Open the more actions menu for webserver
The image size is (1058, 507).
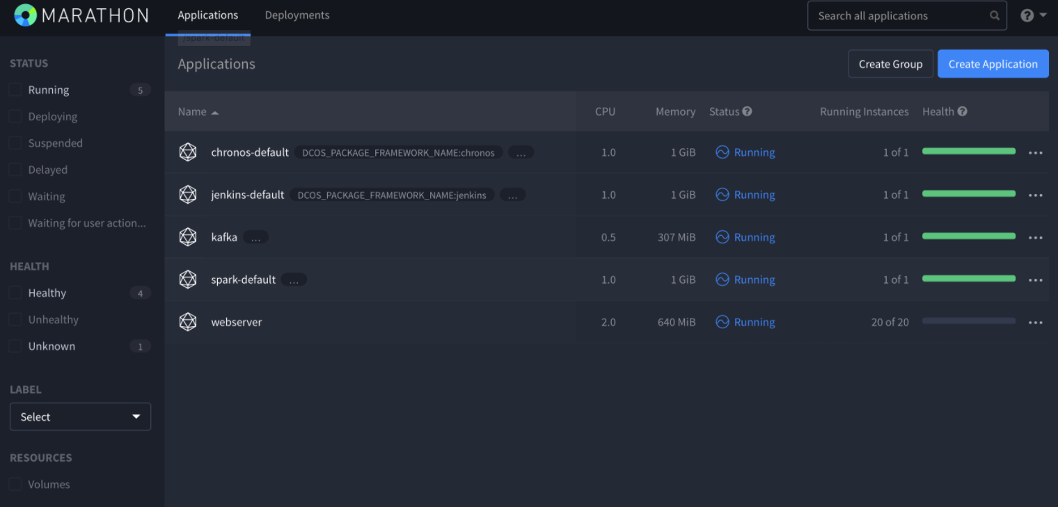[1036, 323]
